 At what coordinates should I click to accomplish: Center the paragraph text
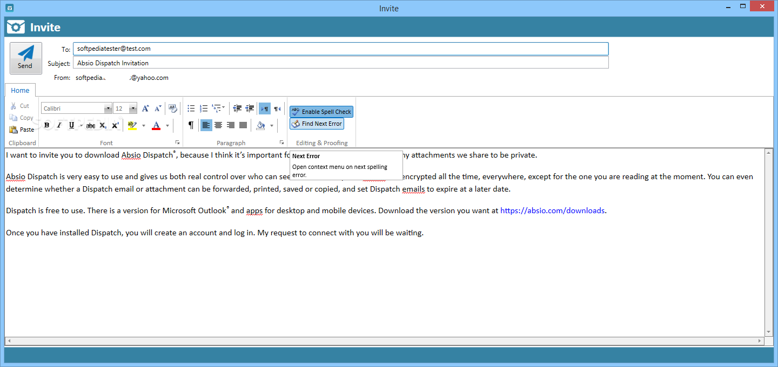pyautogui.click(x=218, y=125)
